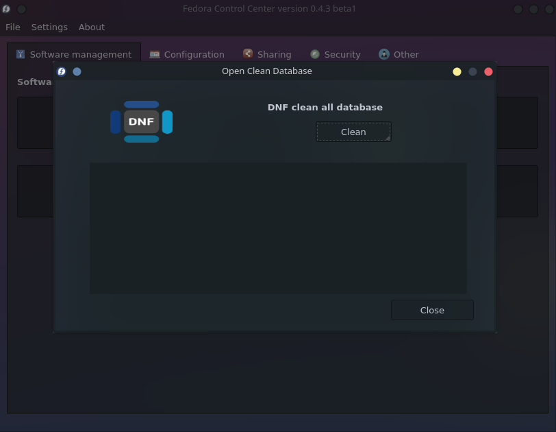The image size is (556, 432).
Task: Click the Other tab user icon
Action: pos(384,54)
